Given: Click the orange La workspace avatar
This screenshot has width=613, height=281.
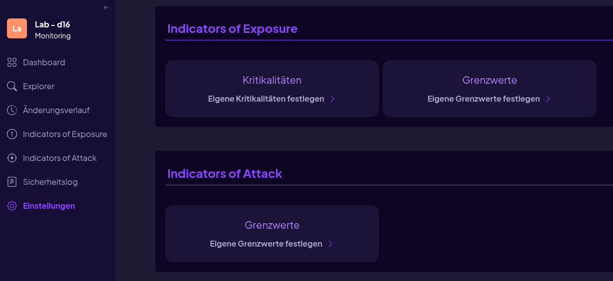Looking at the screenshot, I should [x=17, y=28].
